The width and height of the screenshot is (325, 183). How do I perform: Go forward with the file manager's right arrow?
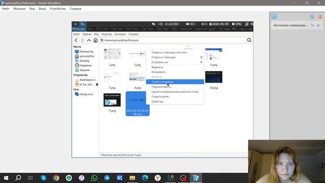82,40
